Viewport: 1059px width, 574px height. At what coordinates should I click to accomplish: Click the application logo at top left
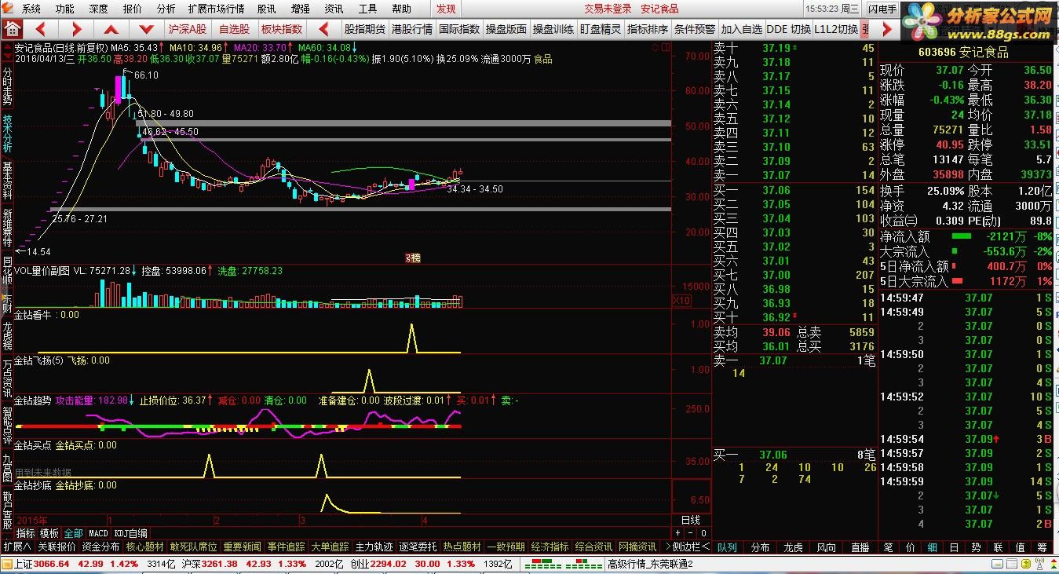[x=9, y=9]
